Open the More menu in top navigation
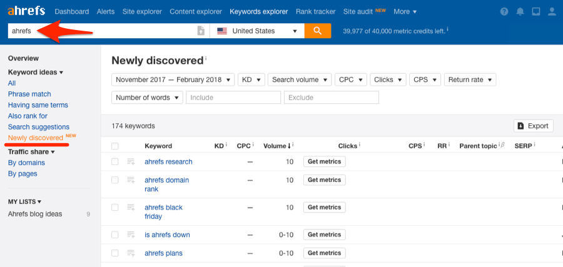Viewport: 563px width, 267px height. coord(405,11)
